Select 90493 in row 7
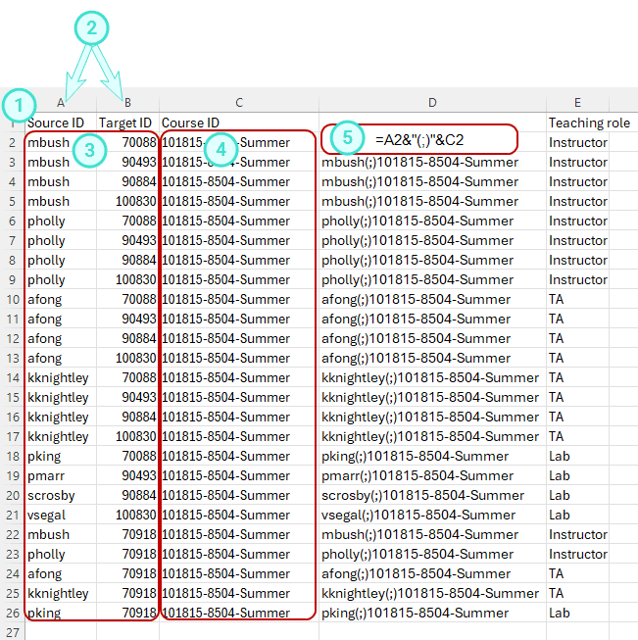Image resolution: width=638 pixels, height=640 pixels. click(x=127, y=240)
